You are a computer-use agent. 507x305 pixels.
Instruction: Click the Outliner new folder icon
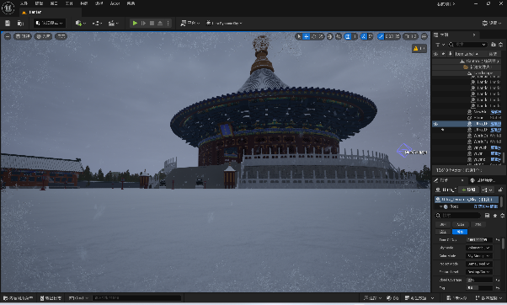pos(493,45)
